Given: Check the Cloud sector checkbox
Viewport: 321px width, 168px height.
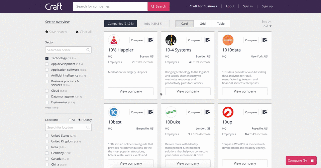Looking at the screenshot, I should tap(47, 91).
